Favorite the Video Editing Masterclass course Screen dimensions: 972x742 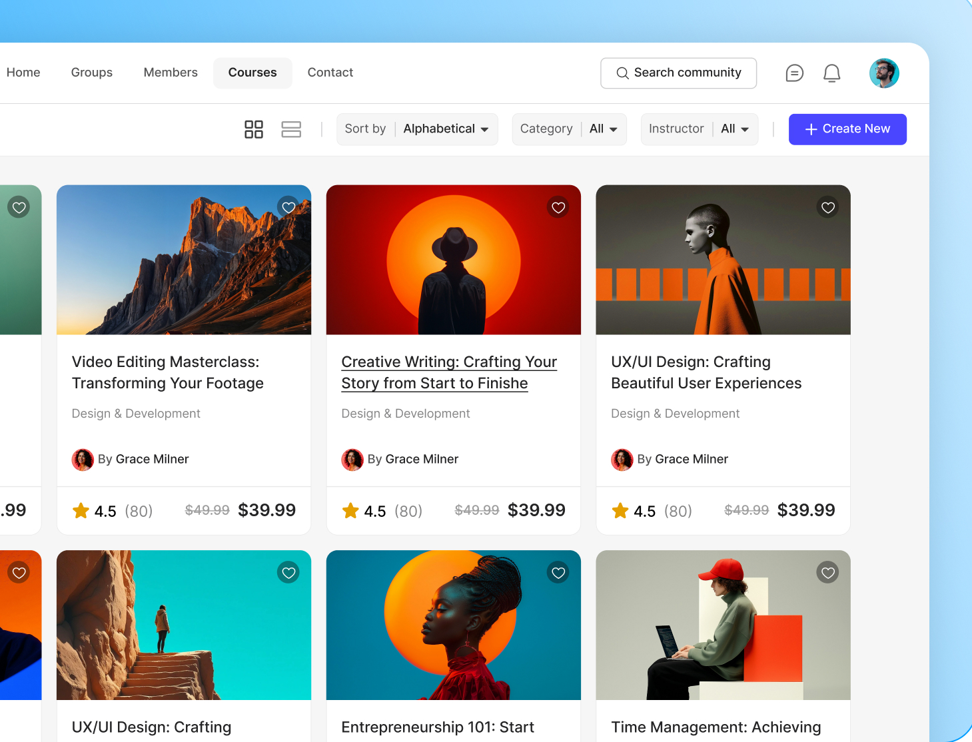[x=288, y=208]
